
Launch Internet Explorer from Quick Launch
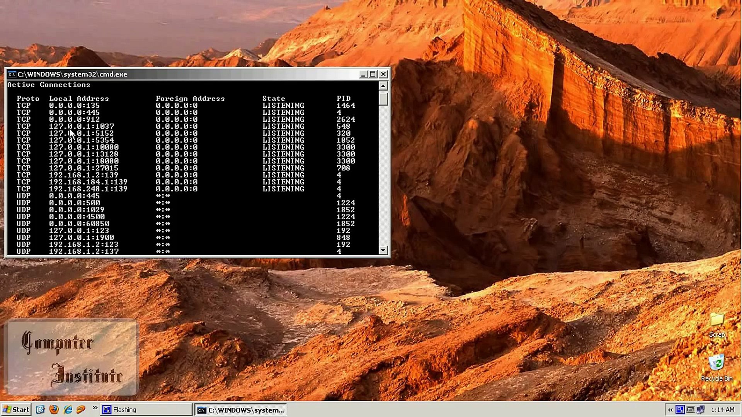[x=68, y=409]
